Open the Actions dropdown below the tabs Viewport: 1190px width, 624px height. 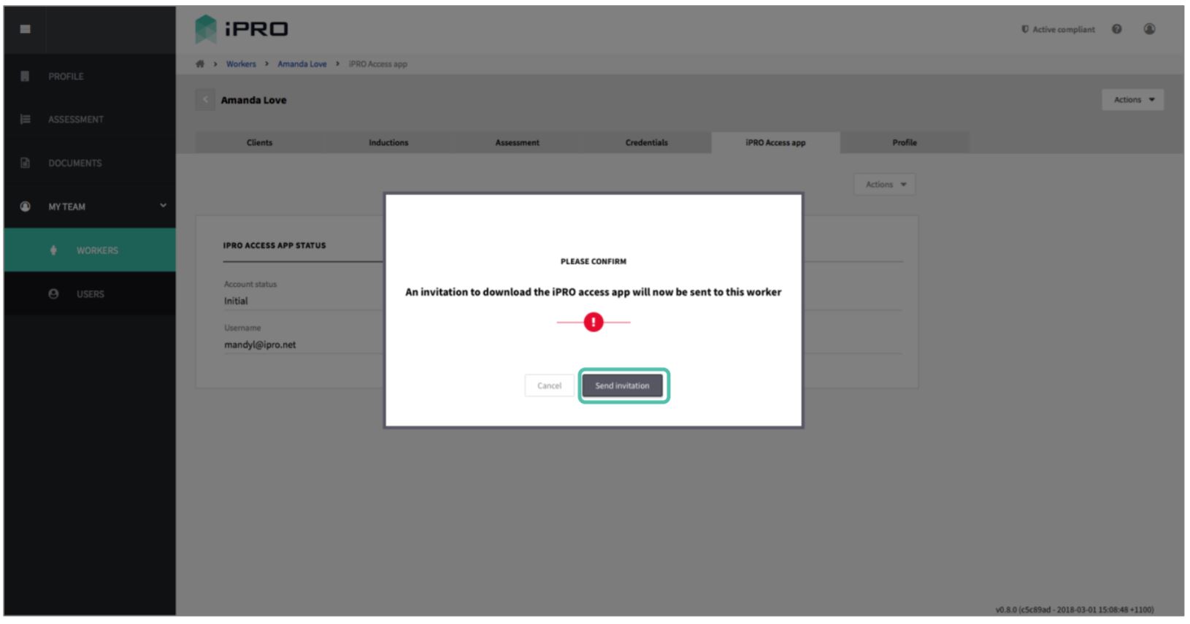(885, 185)
